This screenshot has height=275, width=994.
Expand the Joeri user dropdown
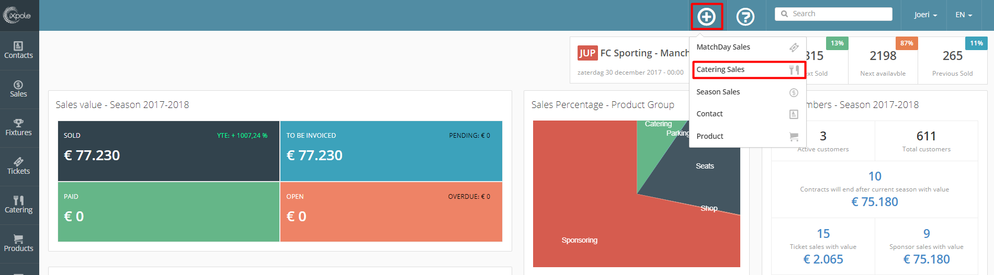point(925,15)
